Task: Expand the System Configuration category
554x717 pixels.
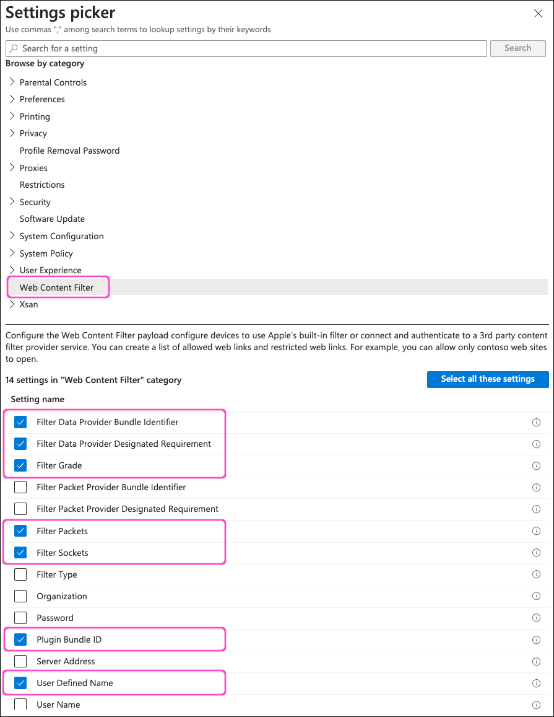Action: [12, 236]
